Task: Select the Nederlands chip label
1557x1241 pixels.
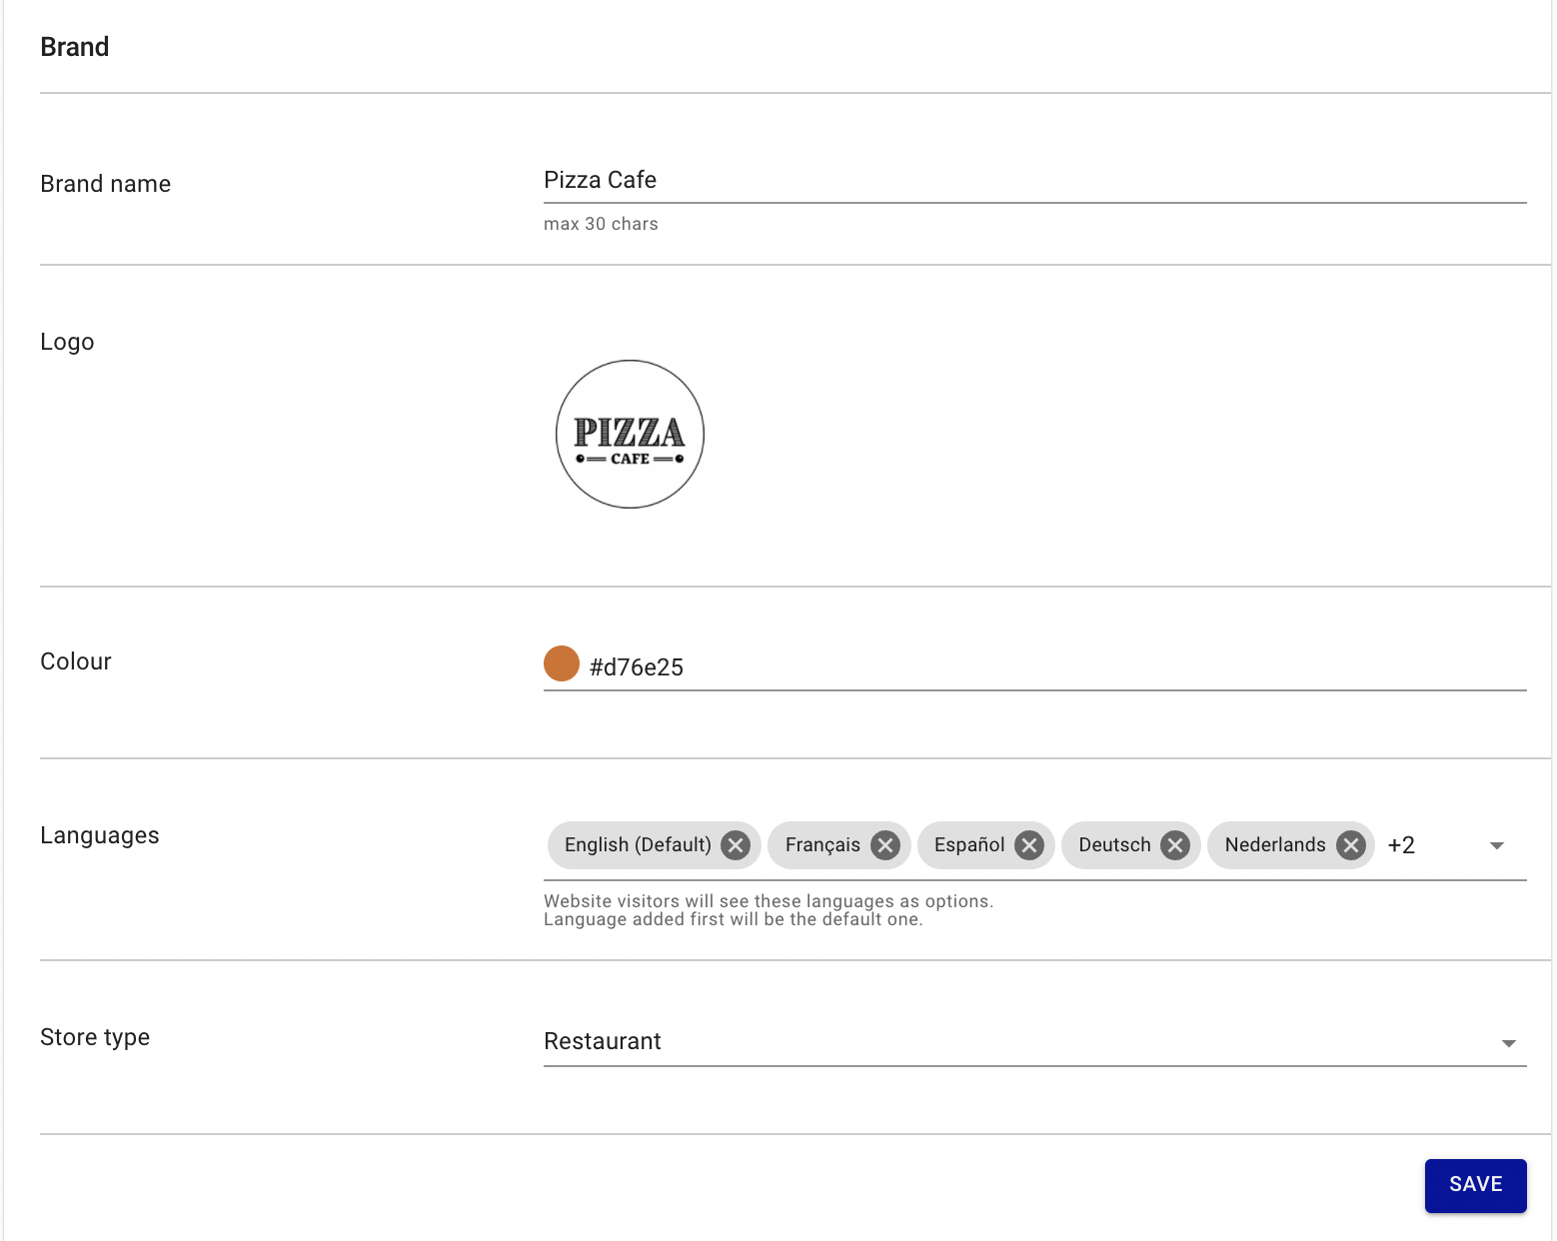Action: [1275, 845]
